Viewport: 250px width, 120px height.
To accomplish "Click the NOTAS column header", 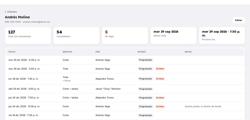I will 188,52.
